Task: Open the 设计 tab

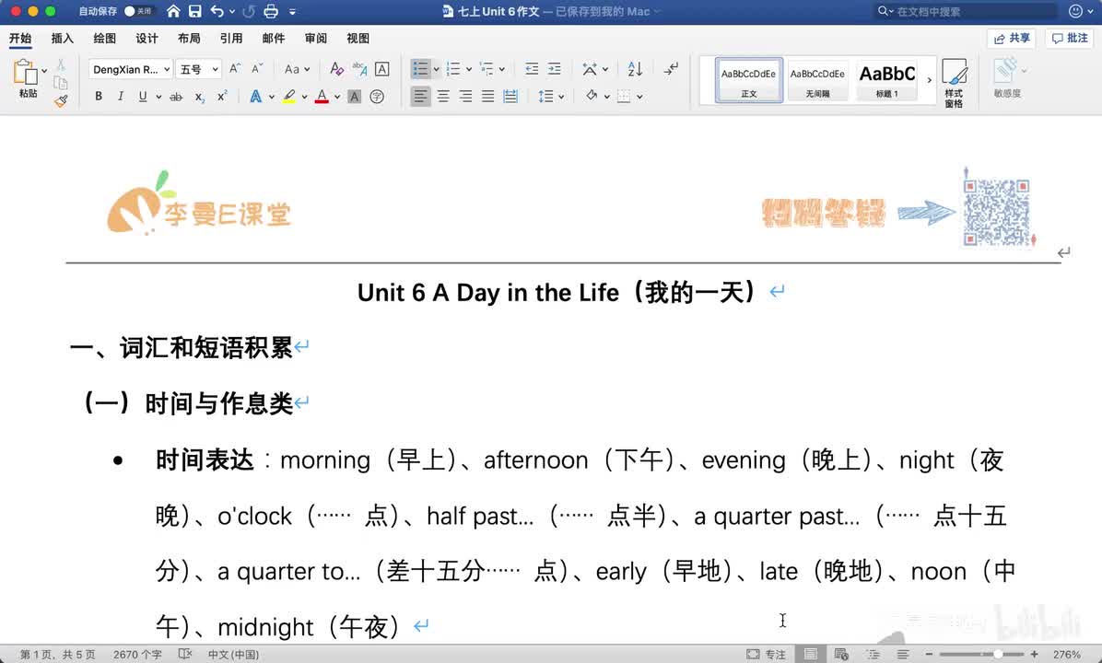Action: coord(147,38)
